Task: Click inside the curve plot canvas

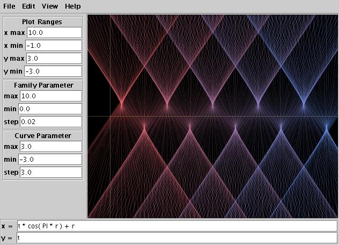Action: coord(212,116)
